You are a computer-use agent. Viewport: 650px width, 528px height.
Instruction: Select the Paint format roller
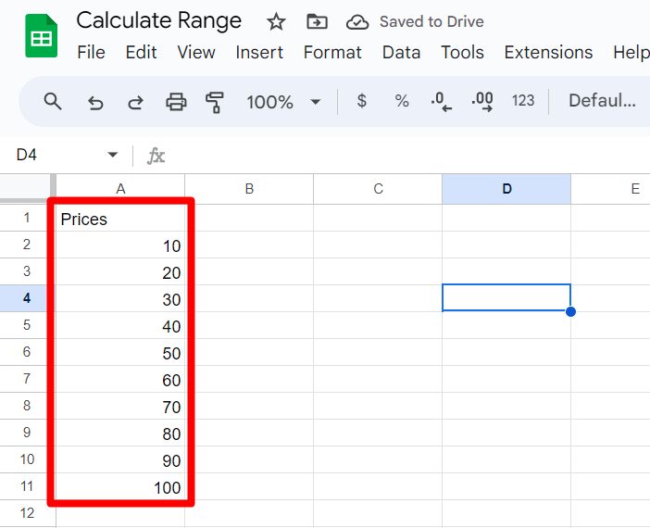[x=214, y=103]
